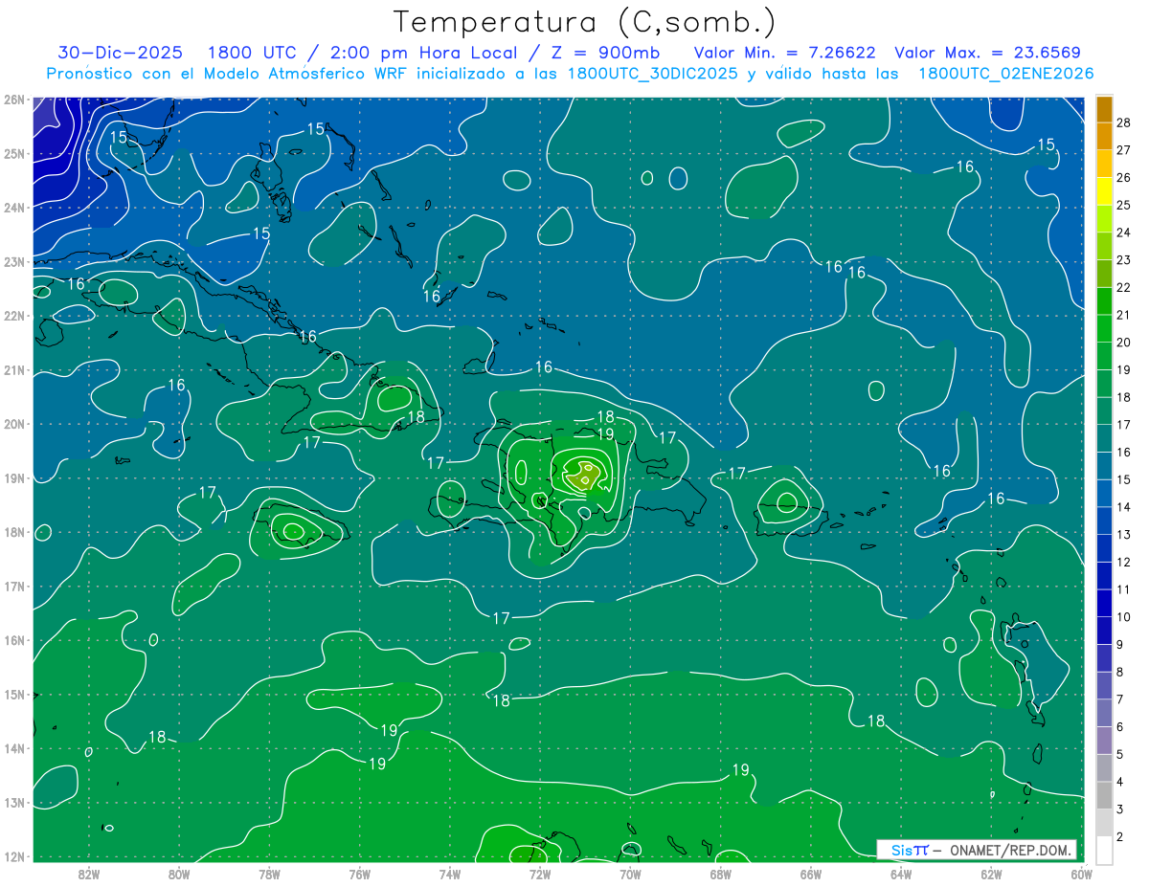Click color scale value "12"
Viewport: 1149px width, 887px height.
click(x=1124, y=563)
